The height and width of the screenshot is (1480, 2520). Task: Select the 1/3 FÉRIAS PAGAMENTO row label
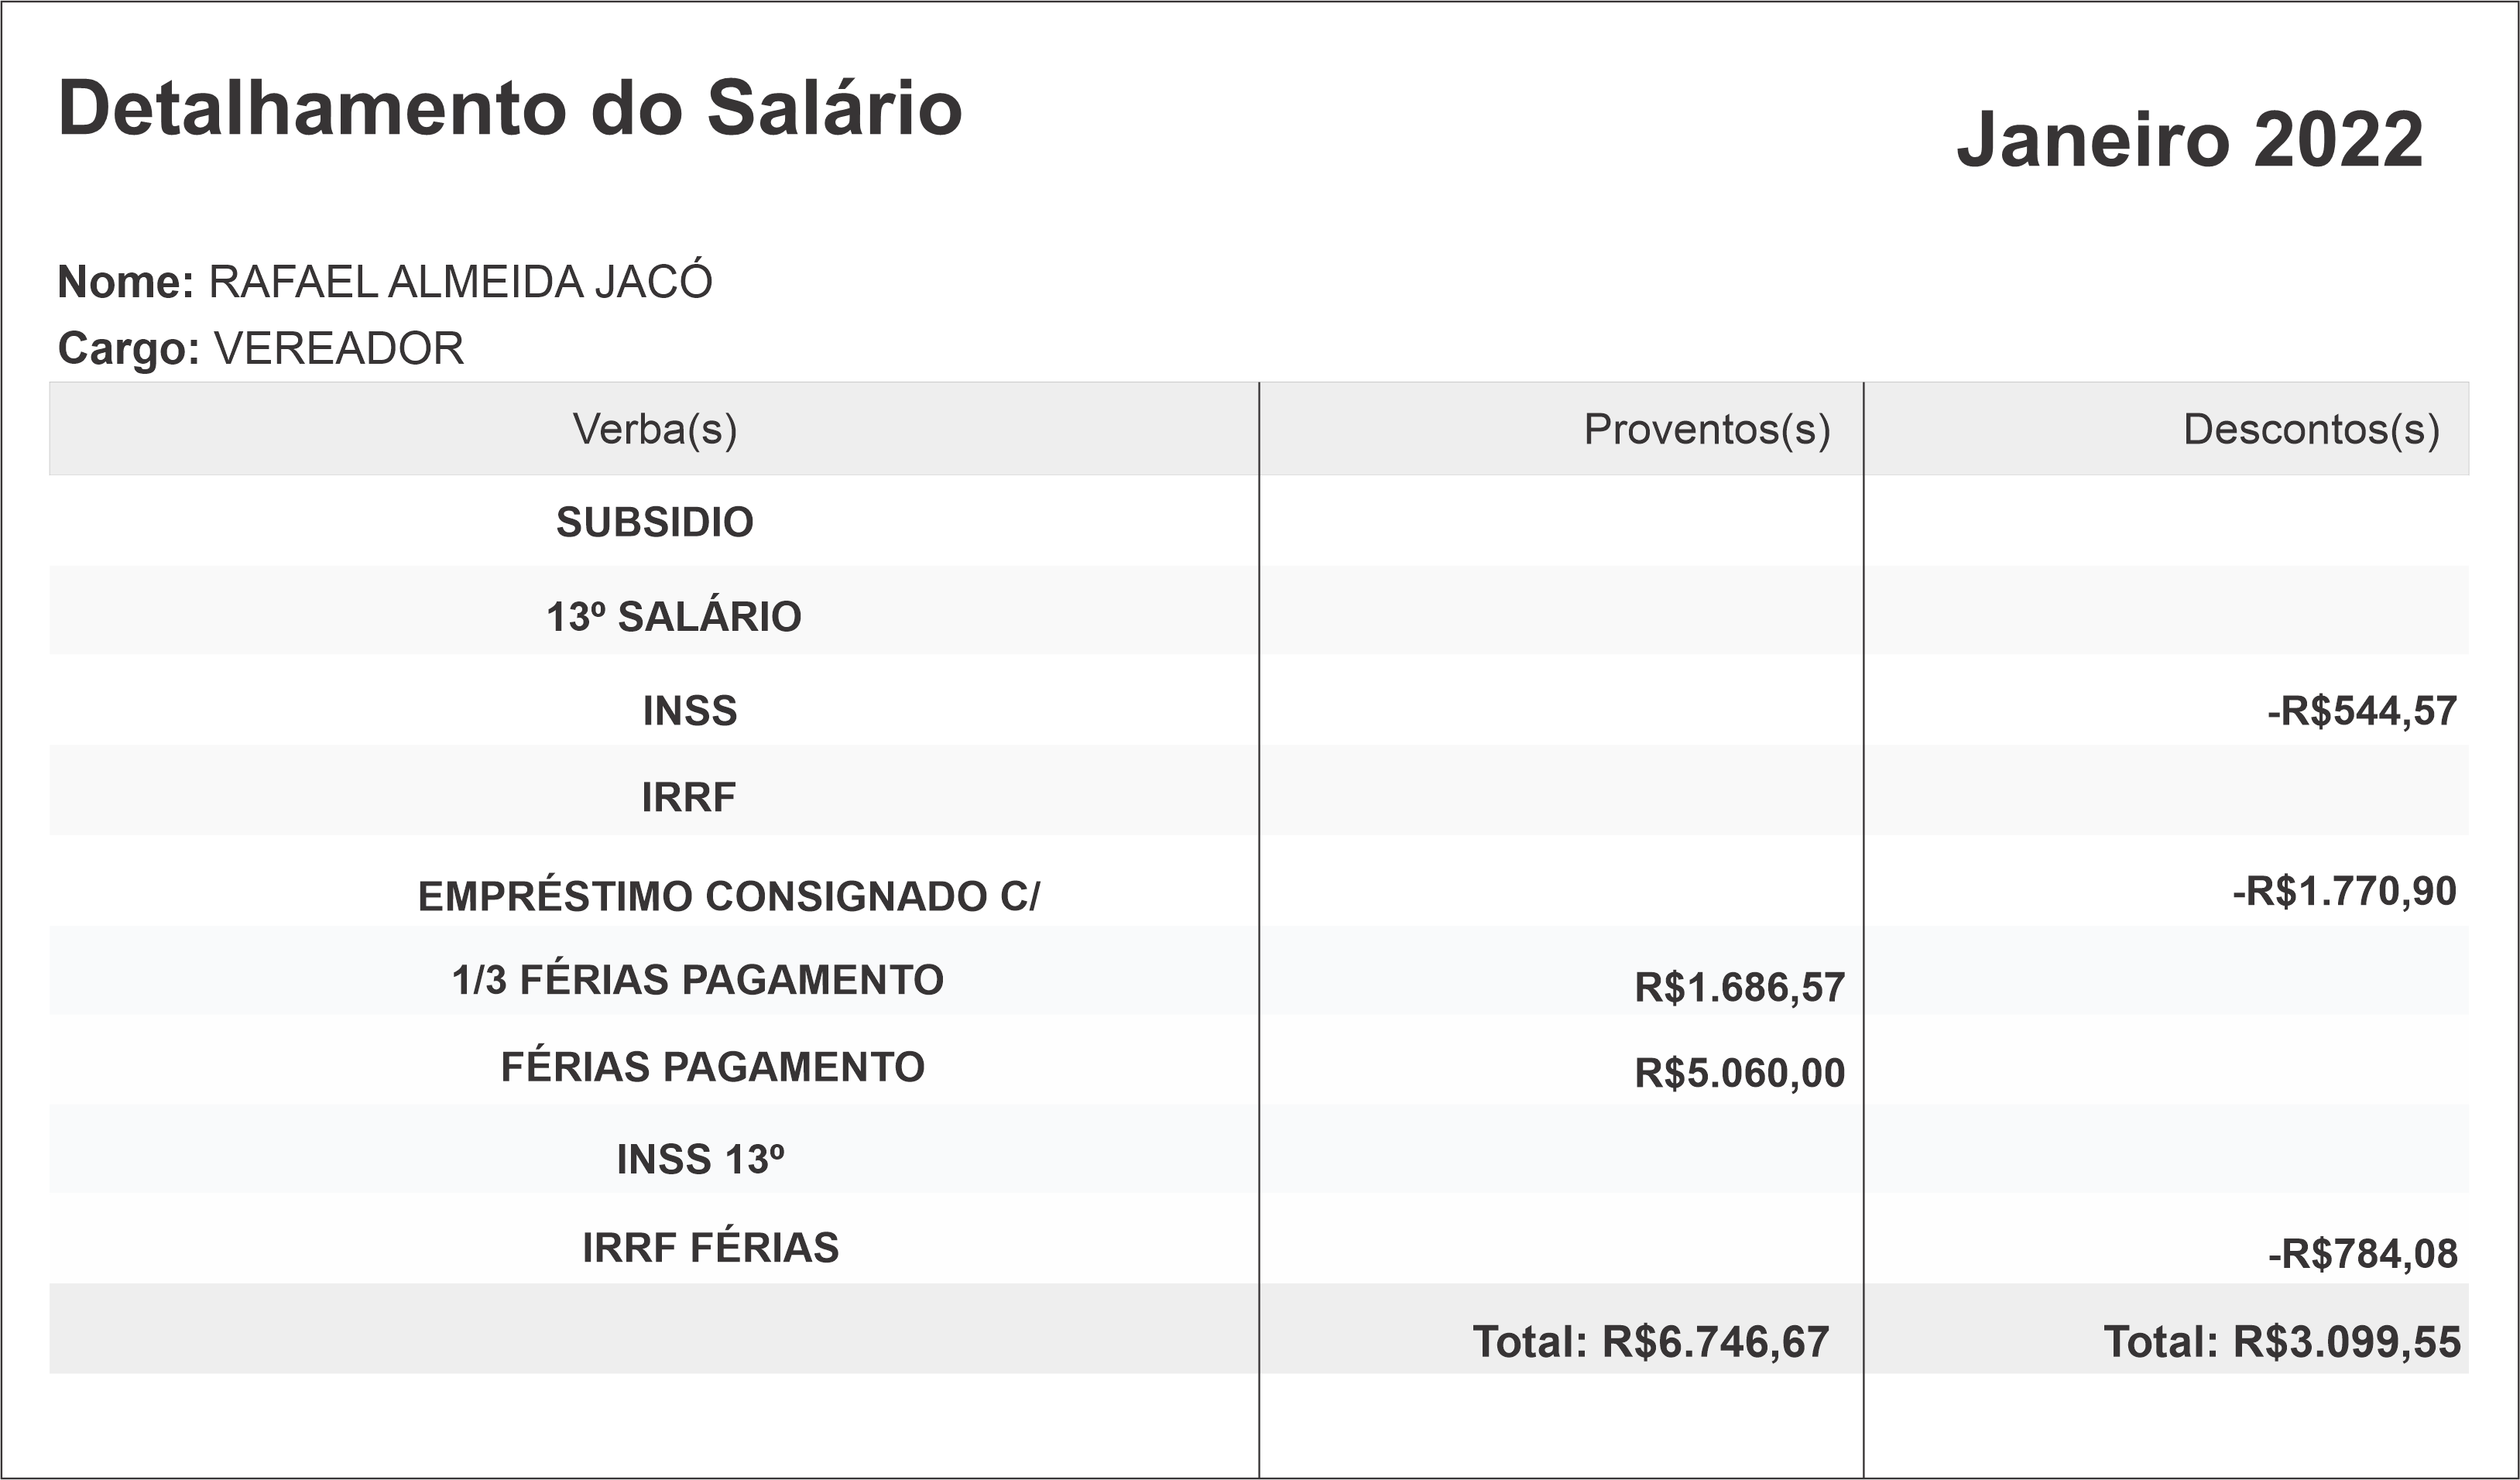698,980
